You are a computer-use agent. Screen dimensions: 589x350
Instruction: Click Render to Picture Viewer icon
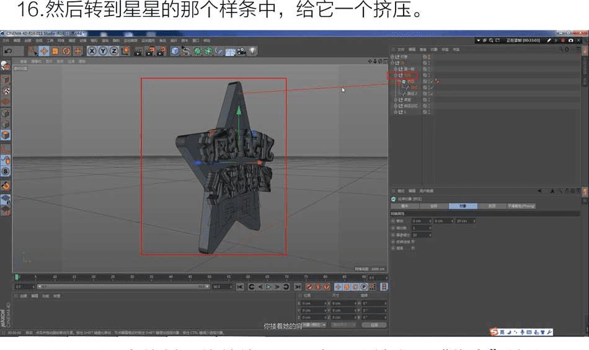click(x=150, y=51)
